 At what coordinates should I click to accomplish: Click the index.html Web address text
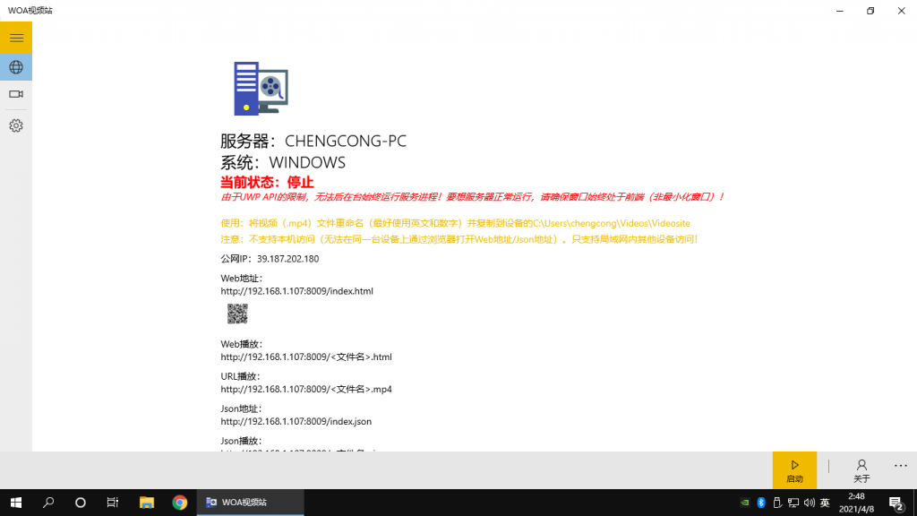tap(296, 291)
